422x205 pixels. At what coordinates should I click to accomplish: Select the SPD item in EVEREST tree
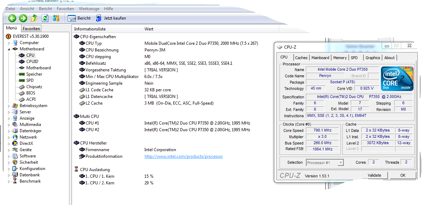[30, 80]
